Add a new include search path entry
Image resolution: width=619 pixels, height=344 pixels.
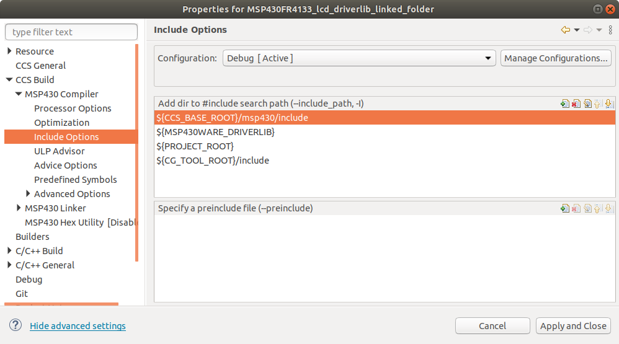pos(564,104)
